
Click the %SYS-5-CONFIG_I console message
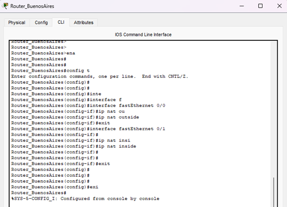(85, 199)
